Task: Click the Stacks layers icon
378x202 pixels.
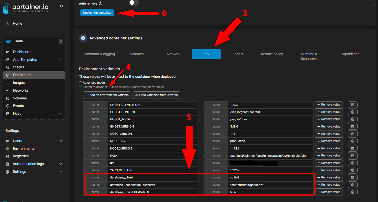Action: (8, 67)
